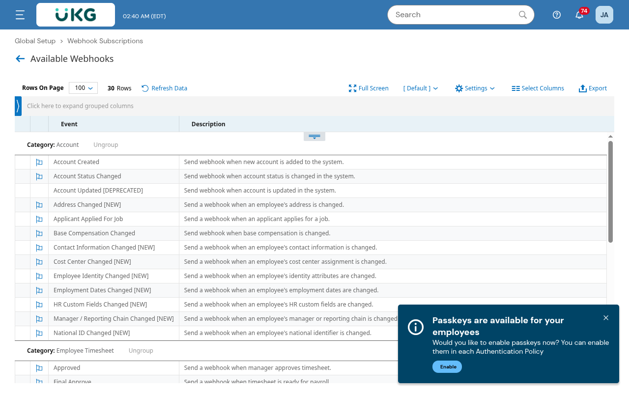
Task: Select Employment Dates Changed [NEW] event
Action: [102, 290]
